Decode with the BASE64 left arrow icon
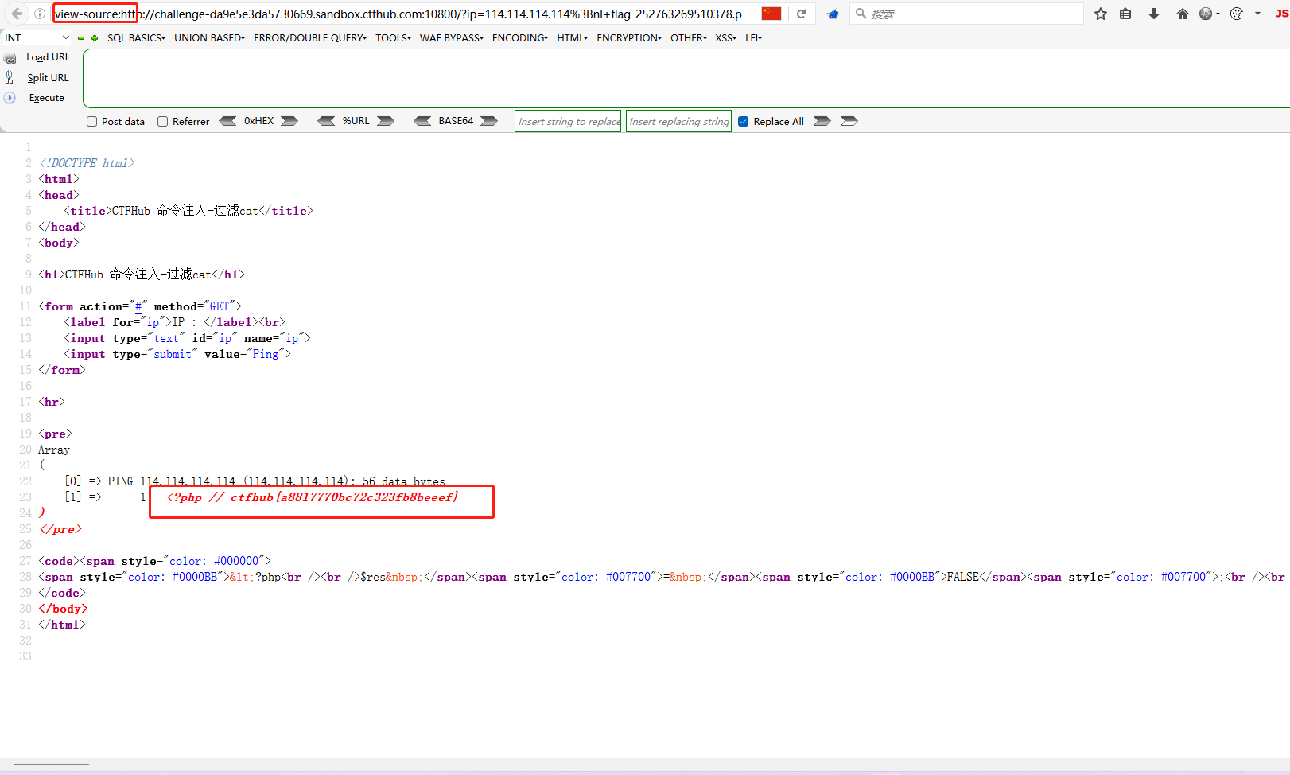 (x=423, y=120)
